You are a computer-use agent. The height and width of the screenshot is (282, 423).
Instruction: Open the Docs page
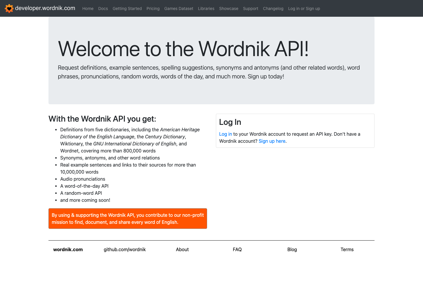(103, 9)
